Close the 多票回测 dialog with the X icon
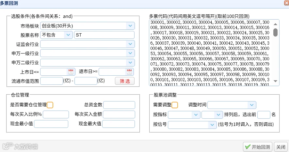 click(x=287, y=3)
